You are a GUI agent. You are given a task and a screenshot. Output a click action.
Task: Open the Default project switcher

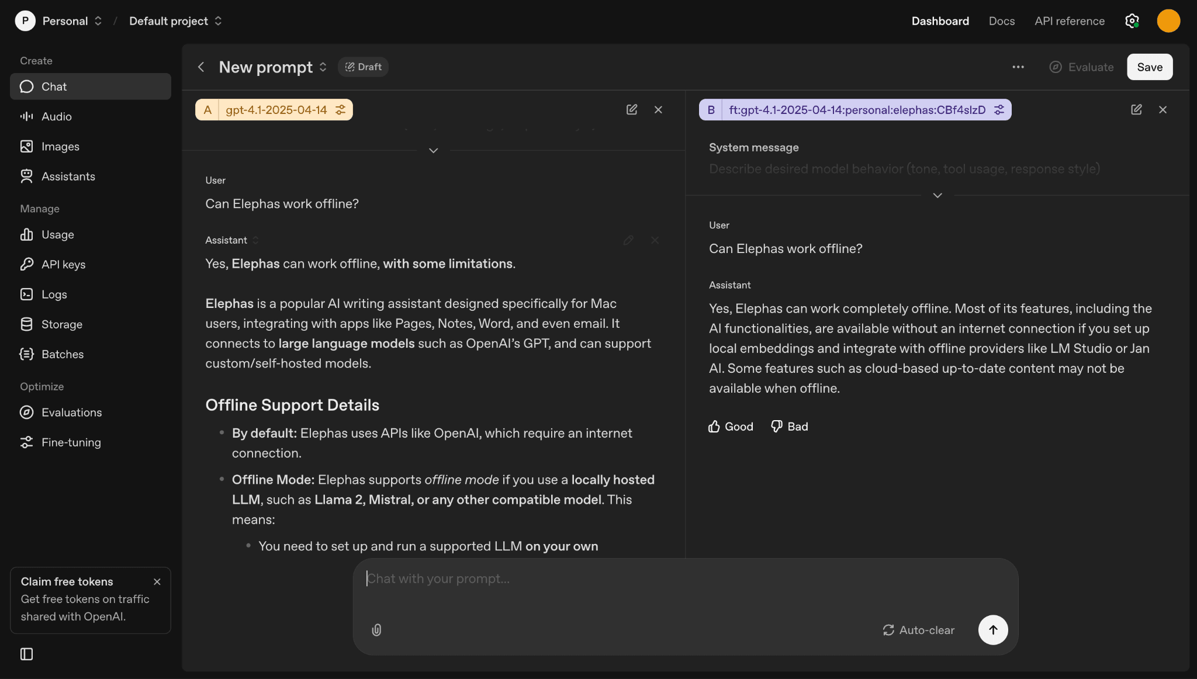tap(175, 21)
